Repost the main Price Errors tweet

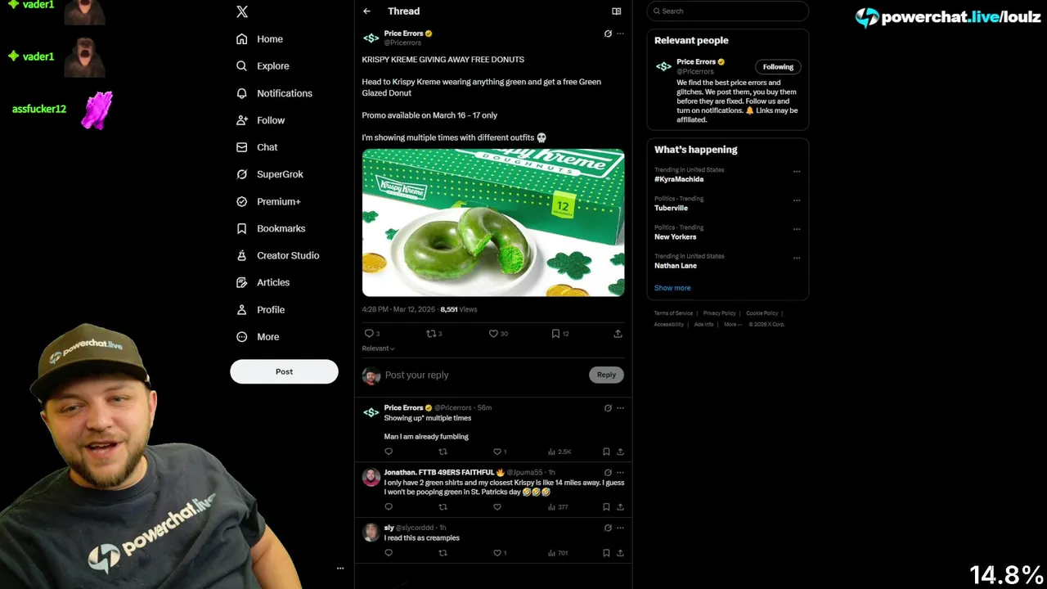[x=434, y=334]
